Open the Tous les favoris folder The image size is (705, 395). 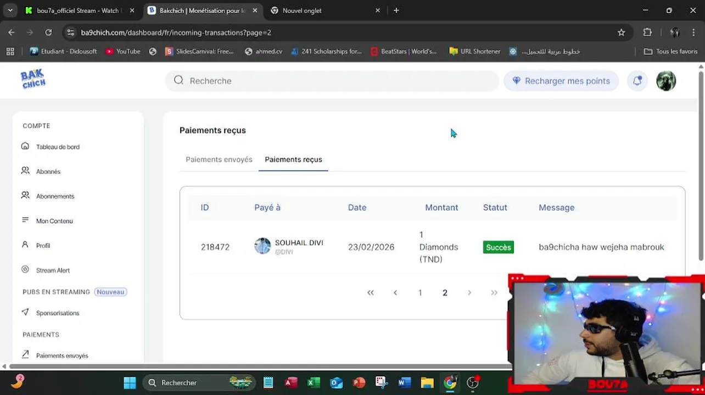[x=670, y=51]
